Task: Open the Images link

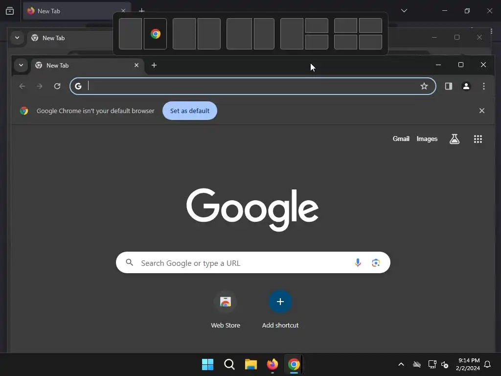Action: (427, 139)
